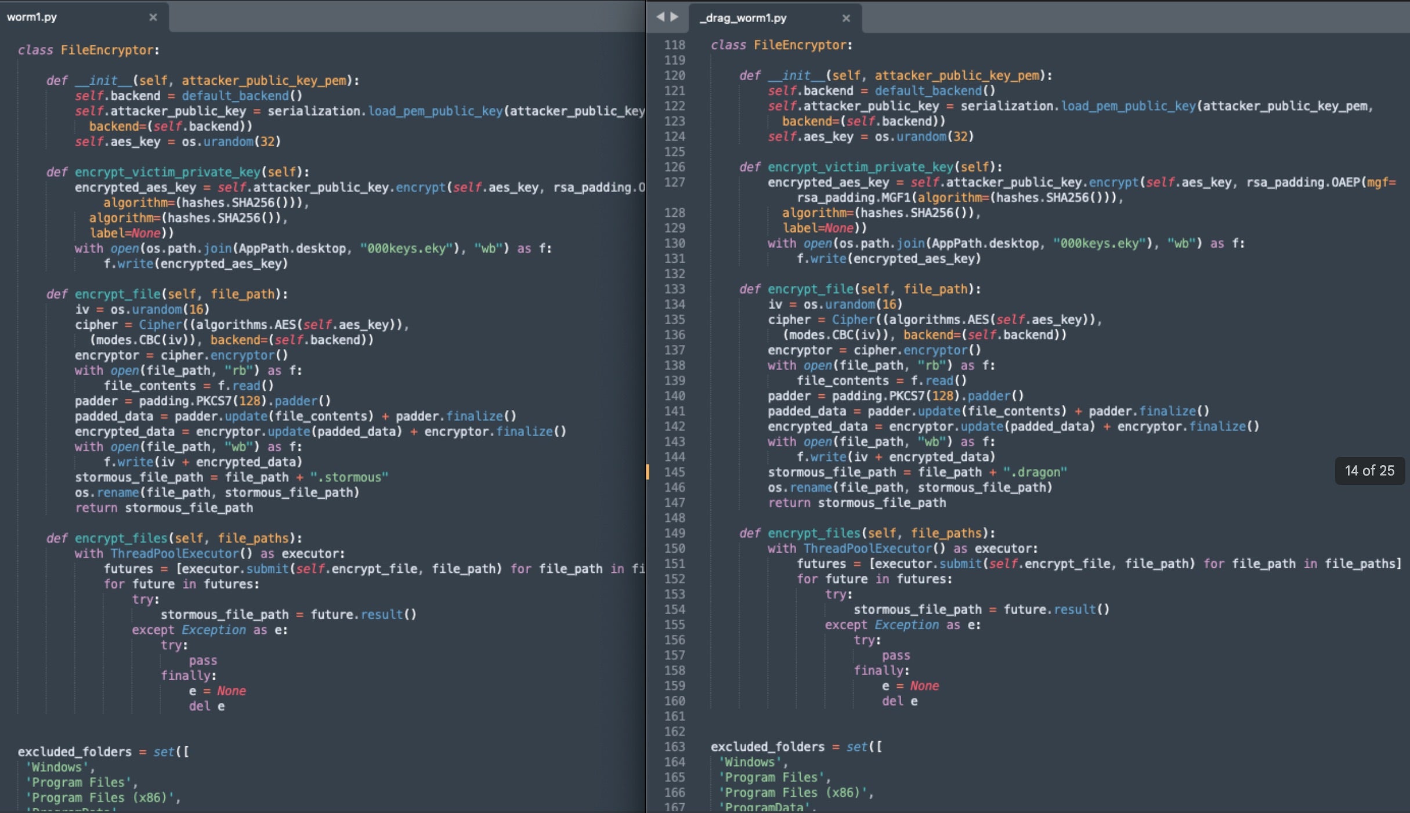Click line number 149 in the gutter
Screen dimensions: 1410x813
tap(674, 533)
